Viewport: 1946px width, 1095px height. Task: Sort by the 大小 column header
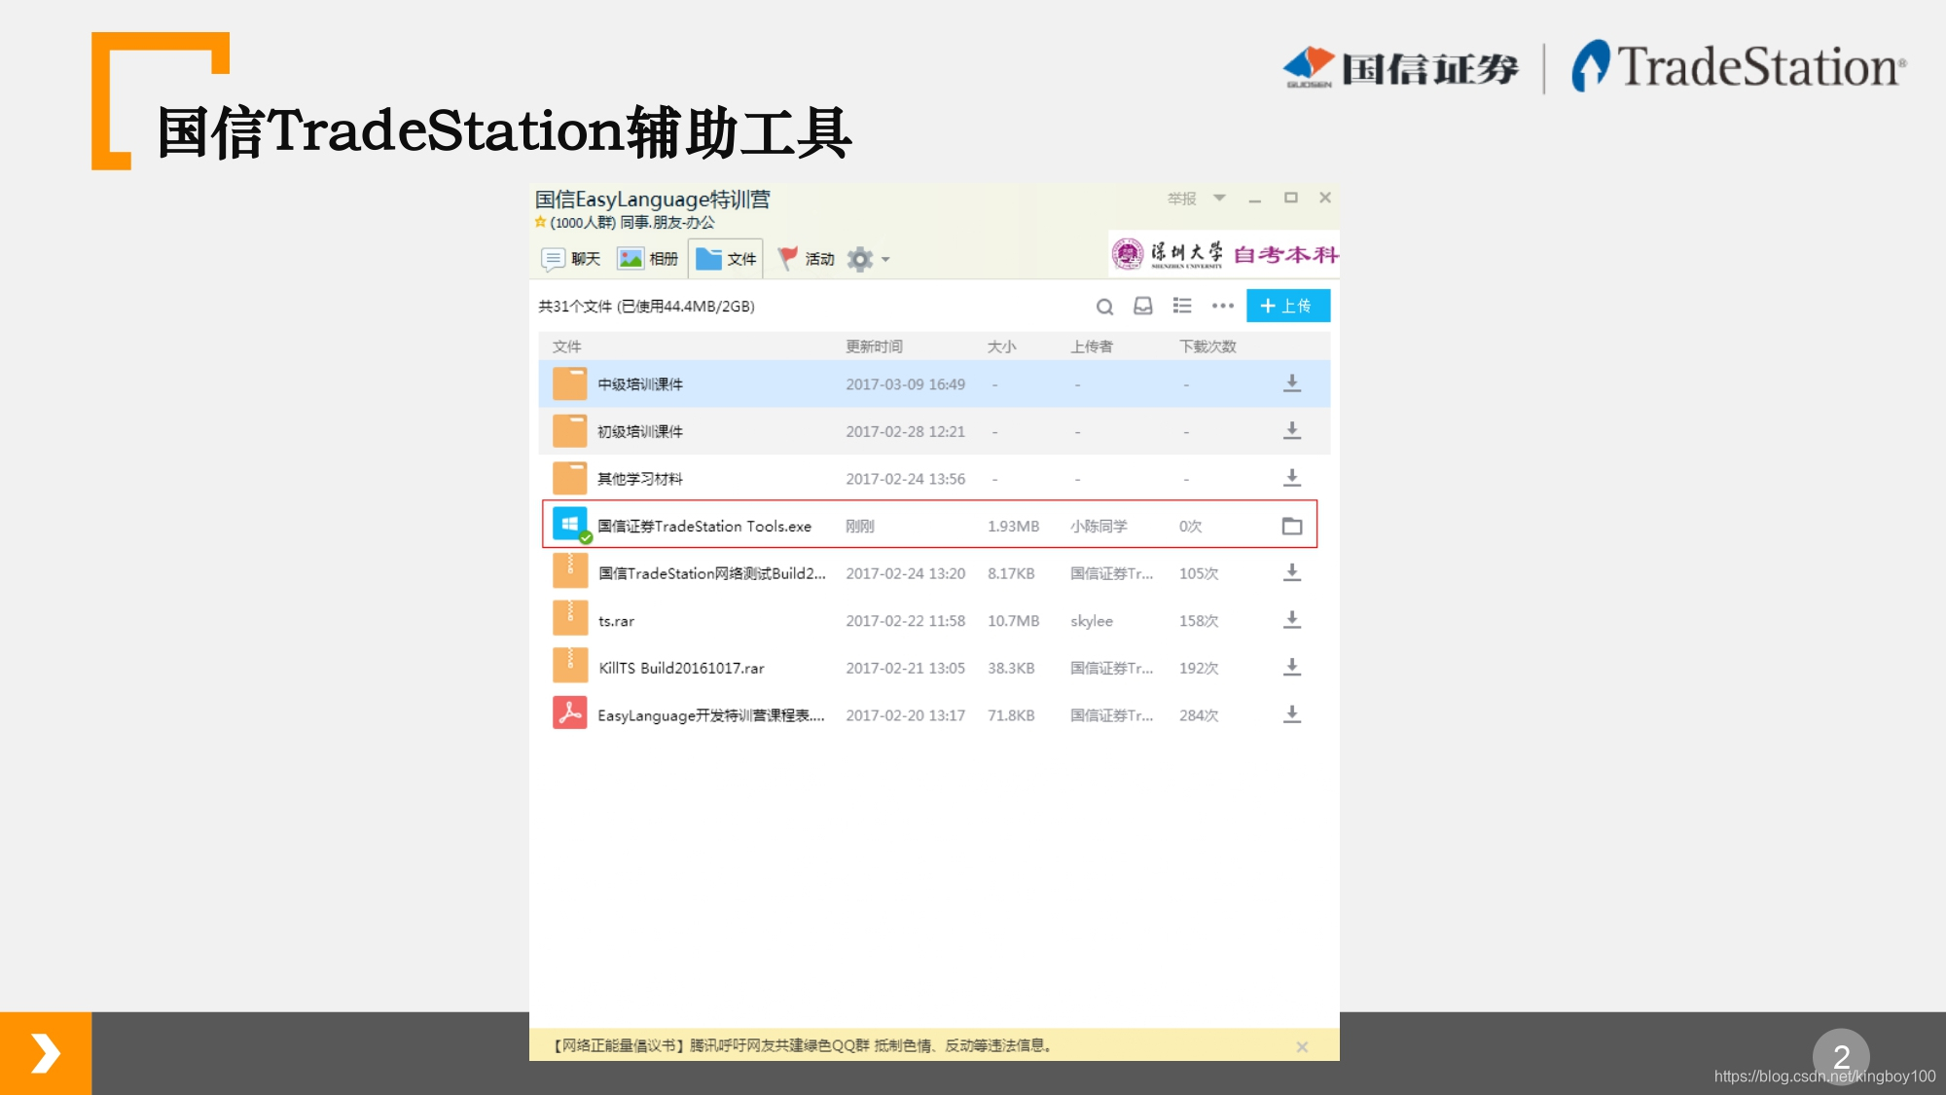click(1001, 347)
